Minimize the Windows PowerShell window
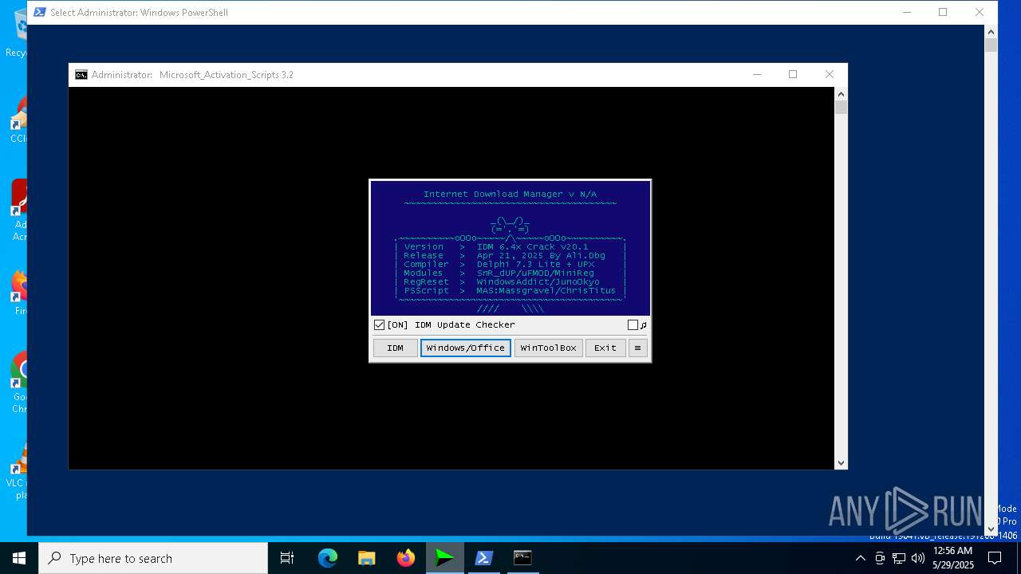Viewport: 1021px width, 574px height. click(907, 12)
